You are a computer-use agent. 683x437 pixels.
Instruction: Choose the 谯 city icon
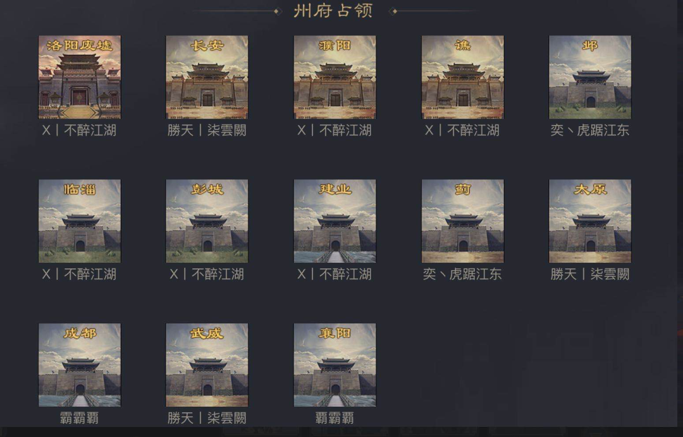click(x=462, y=77)
